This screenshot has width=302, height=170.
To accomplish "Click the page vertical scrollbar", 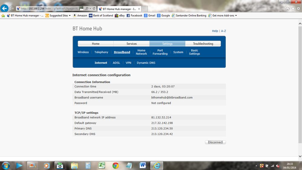I will [300, 85].
